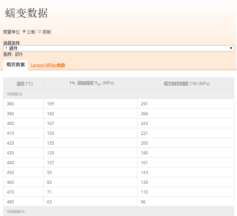Switch to the 蠕变数据 tab
Viewport: 237px width, 216px height.
[x=15, y=65]
